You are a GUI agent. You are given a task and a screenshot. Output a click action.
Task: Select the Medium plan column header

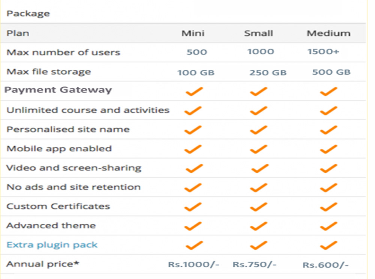pos(328,33)
